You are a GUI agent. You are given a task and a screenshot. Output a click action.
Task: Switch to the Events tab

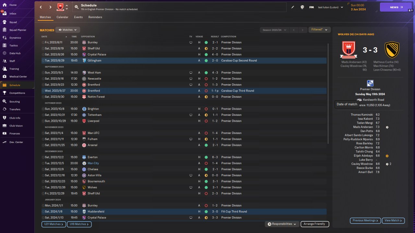78,17
